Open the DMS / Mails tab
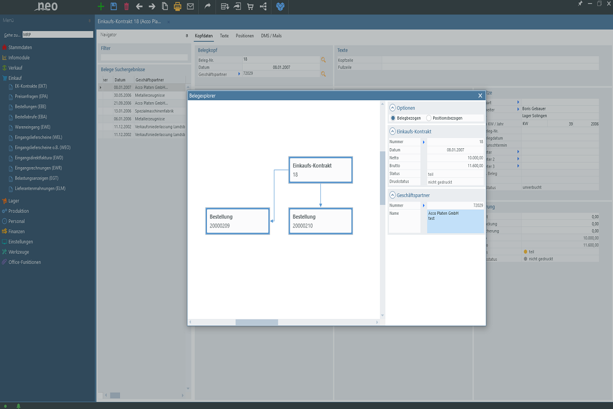613x409 pixels. point(271,36)
